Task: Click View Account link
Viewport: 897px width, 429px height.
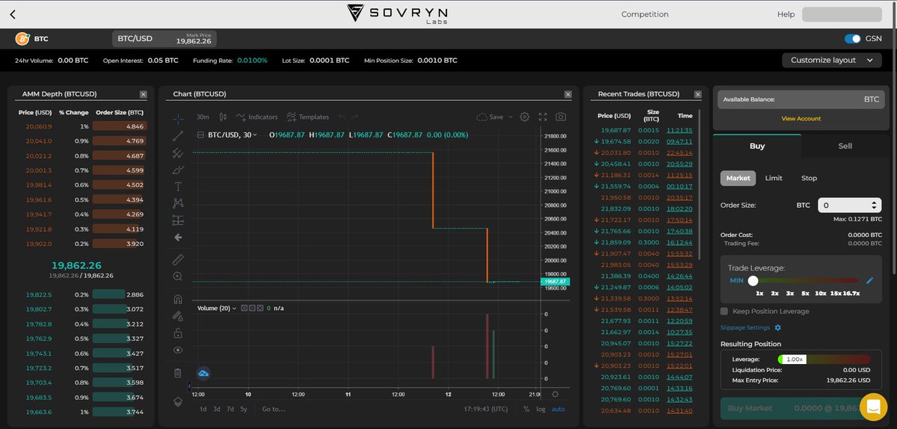Action: 801,119
